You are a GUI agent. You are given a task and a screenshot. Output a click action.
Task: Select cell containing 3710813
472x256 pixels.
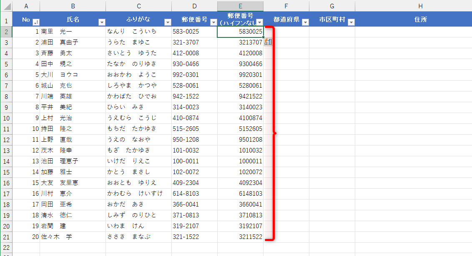(x=240, y=215)
